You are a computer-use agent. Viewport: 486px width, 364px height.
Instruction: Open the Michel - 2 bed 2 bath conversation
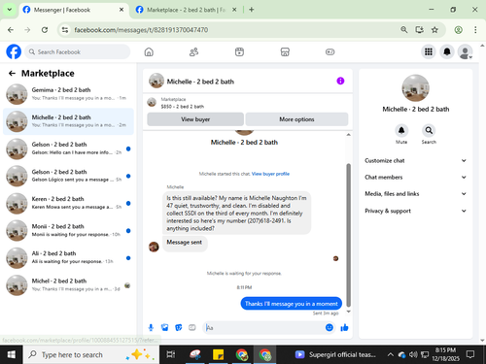68,285
